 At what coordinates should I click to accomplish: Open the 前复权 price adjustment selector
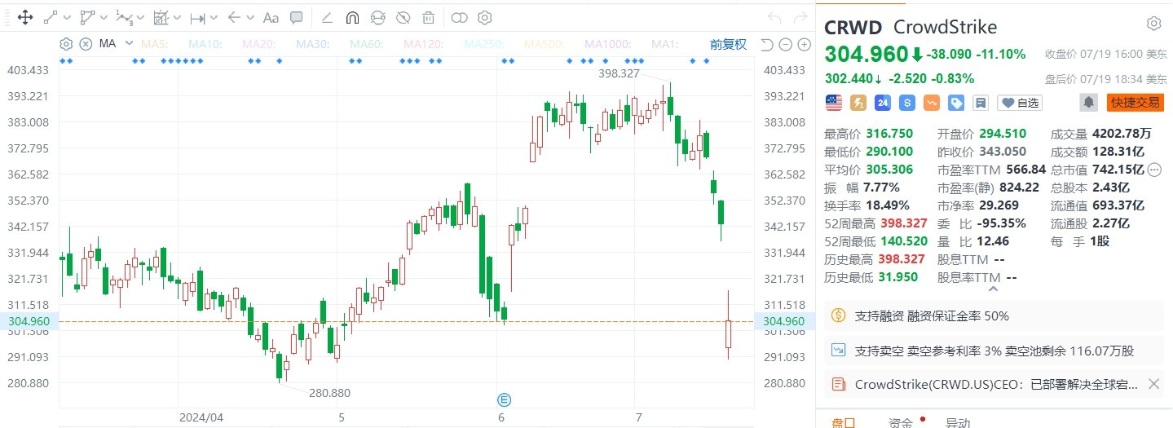click(x=728, y=44)
